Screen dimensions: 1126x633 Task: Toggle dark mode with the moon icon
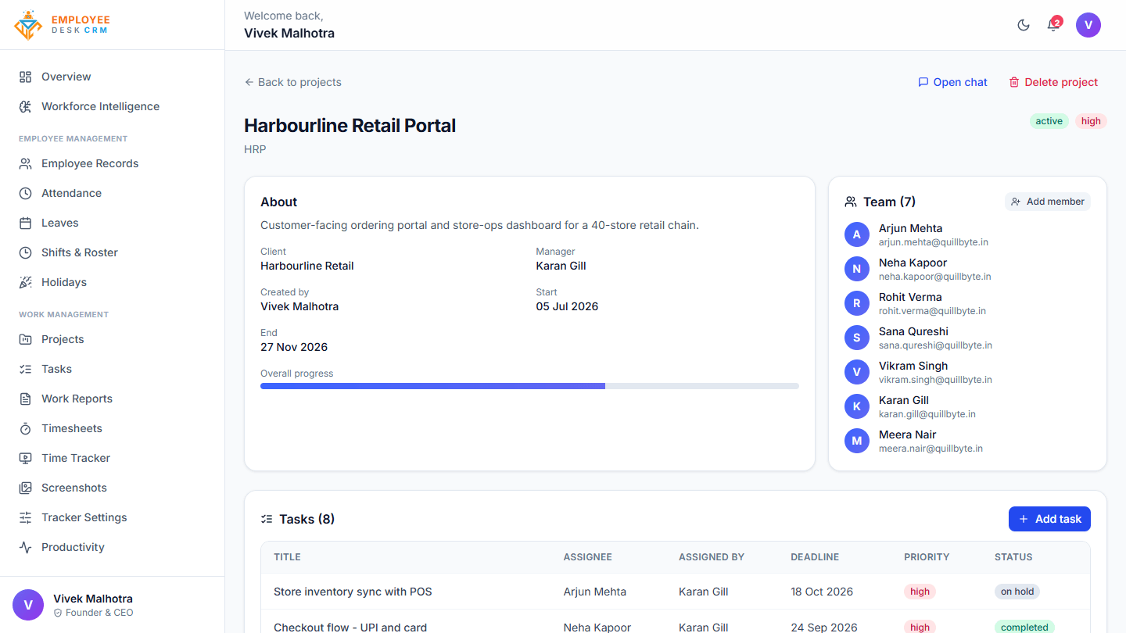(x=1024, y=25)
